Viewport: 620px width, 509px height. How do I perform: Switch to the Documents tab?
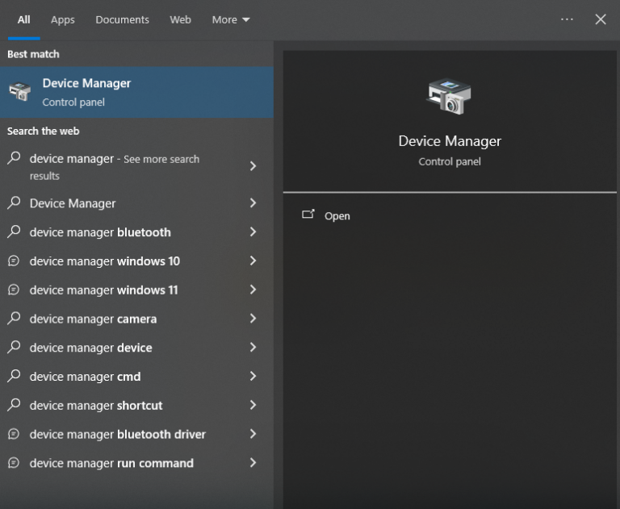[122, 19]
